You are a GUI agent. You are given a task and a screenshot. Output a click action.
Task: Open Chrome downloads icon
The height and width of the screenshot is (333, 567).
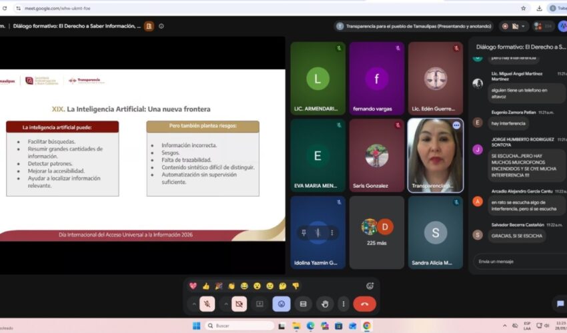(x=539, y=8)
